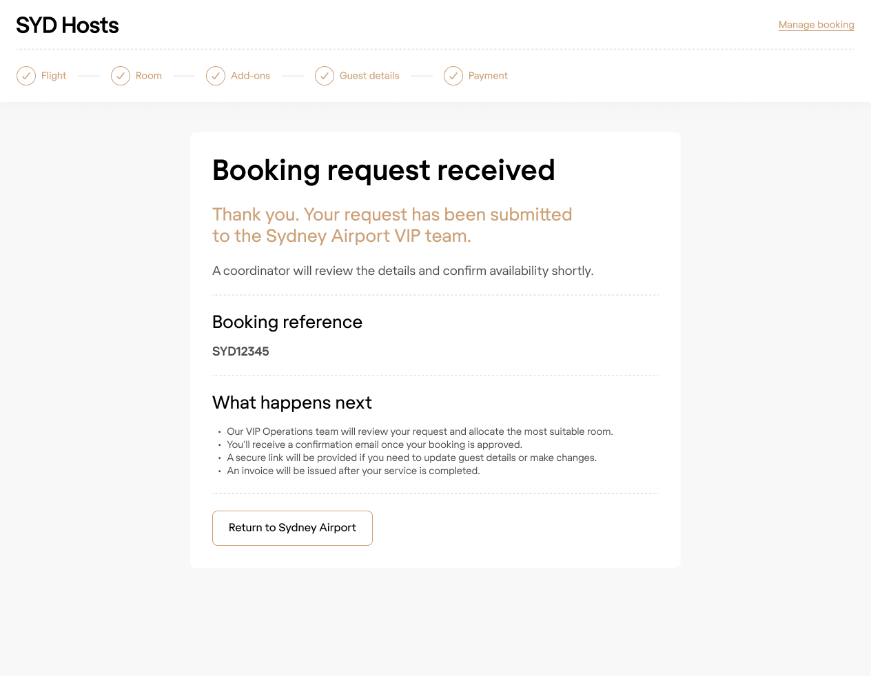Viewport: 871px width, 676px height.
Task: Click the booking reference SYD12345
Action: [240, 351]
